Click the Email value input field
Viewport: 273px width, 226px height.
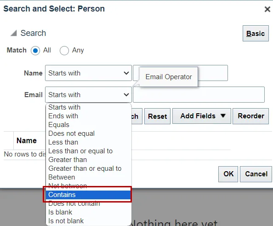(x=199, y=95)
